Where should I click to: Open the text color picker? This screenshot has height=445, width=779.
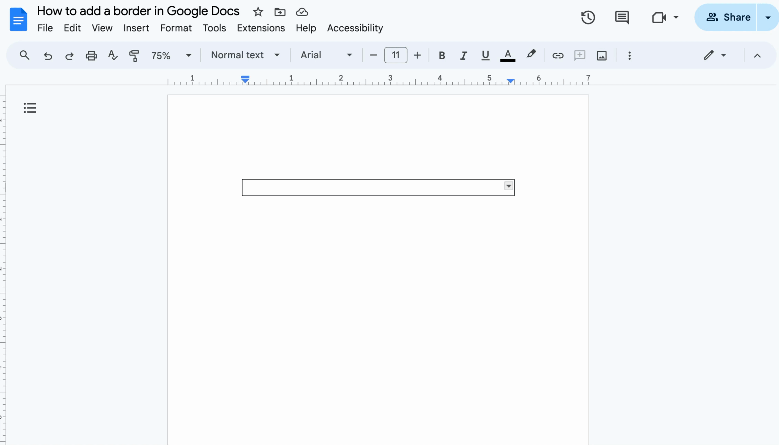pyautogui.click(x=507, y=56)
